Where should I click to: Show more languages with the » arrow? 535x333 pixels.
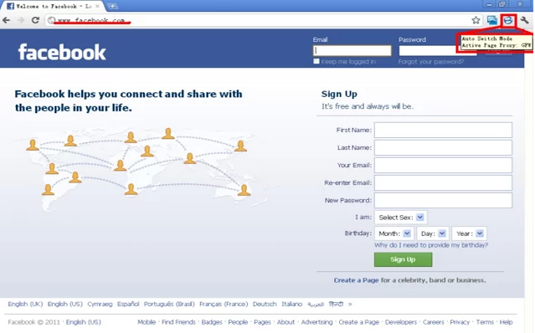[350, 304]
